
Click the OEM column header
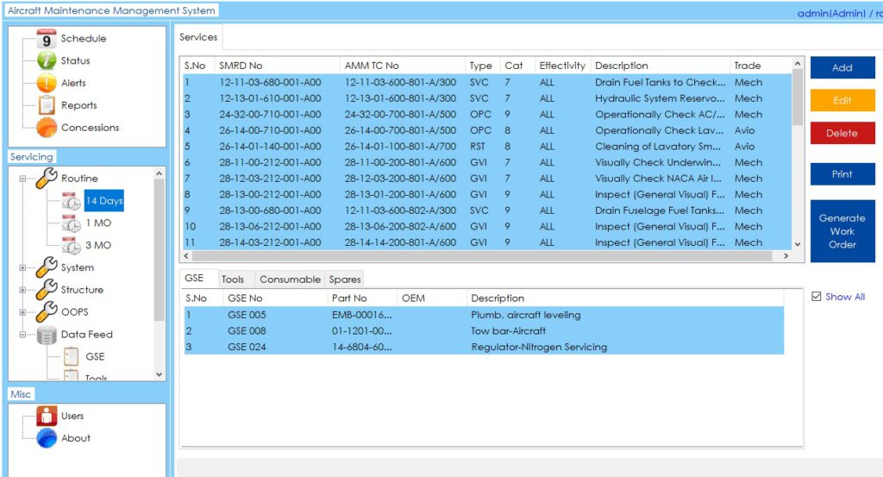pos(432,298)
